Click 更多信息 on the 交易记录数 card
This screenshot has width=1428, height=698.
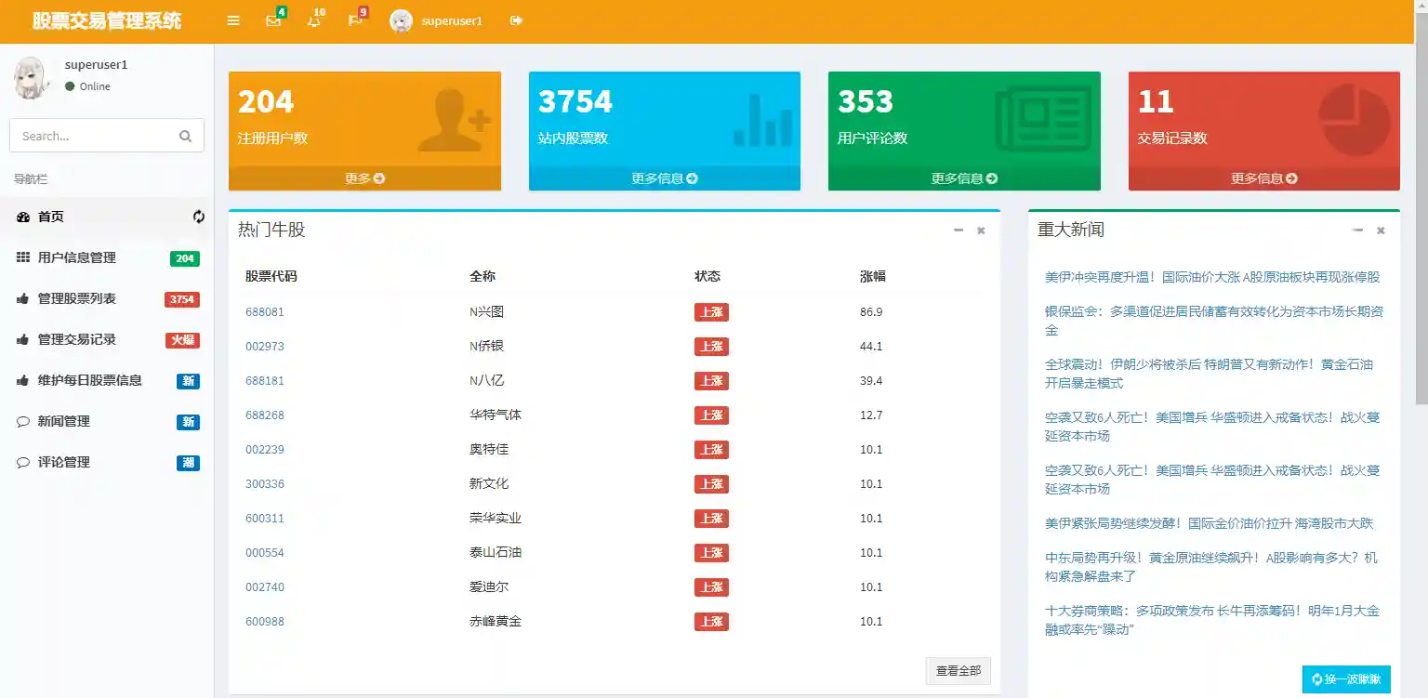point(1263,179)
